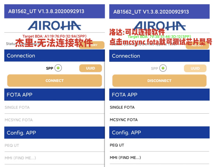Click Target BDA 79:38:51:46:3D:12 text
The width and height of the screenshot is (214, 167).
click(159, 37)
